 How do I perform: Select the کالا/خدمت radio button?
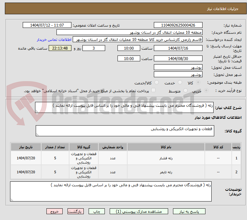(x=156, y=82)
